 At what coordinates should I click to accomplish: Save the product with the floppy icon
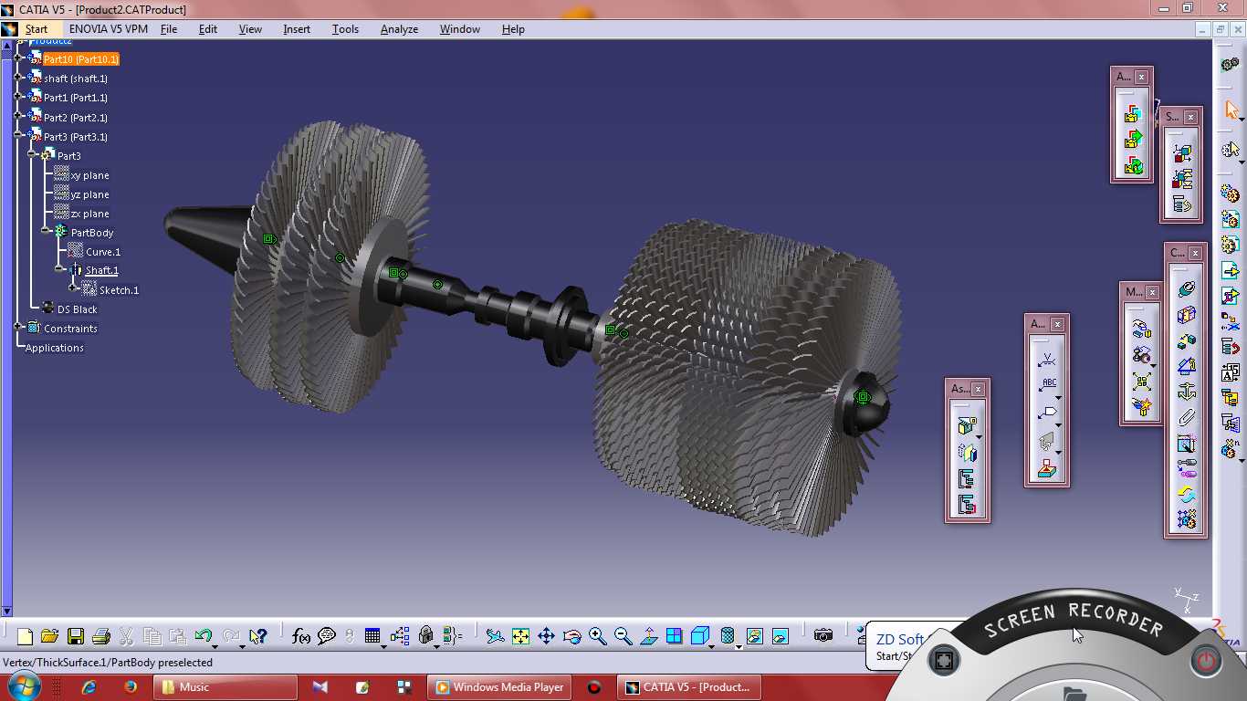coord(76,636)
